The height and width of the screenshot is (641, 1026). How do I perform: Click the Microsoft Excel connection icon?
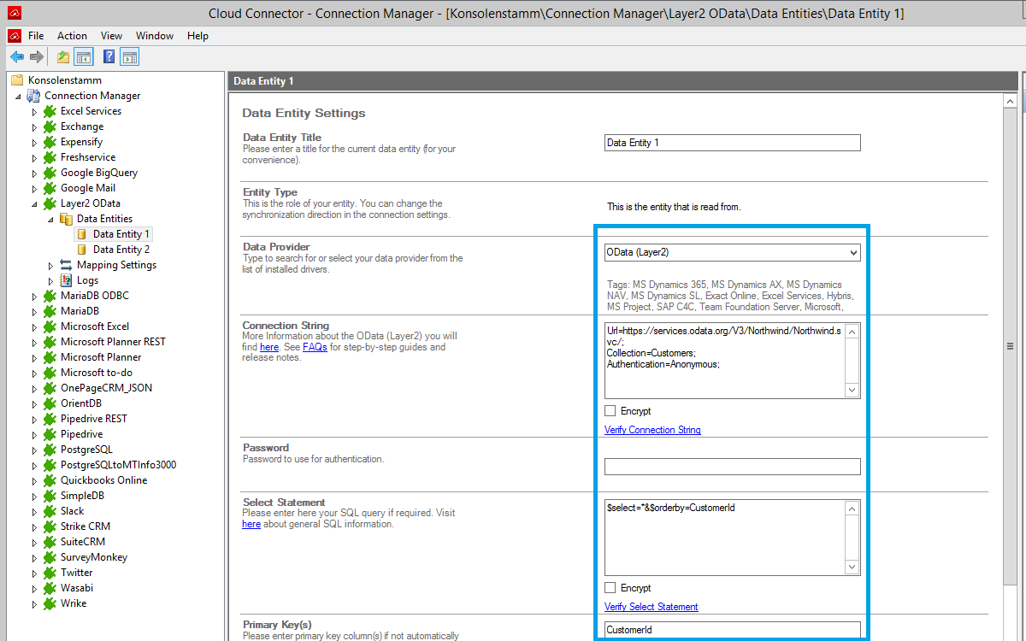tap(50, 326)
